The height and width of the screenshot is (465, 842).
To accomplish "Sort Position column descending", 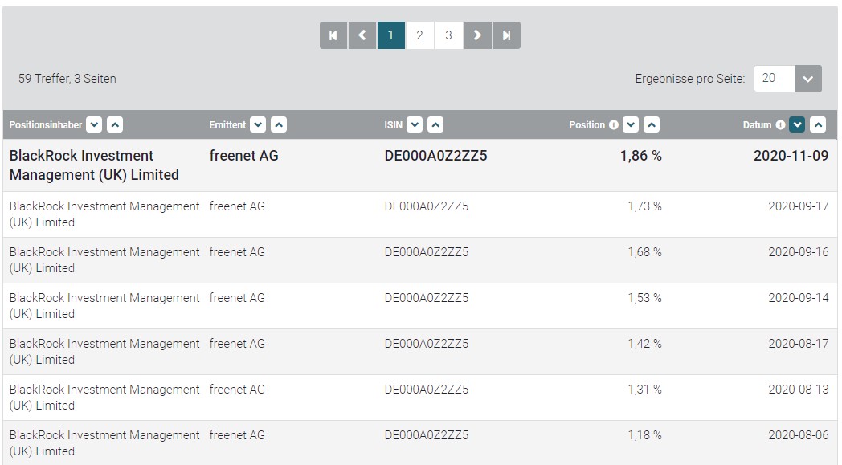I will click(631, 124).
